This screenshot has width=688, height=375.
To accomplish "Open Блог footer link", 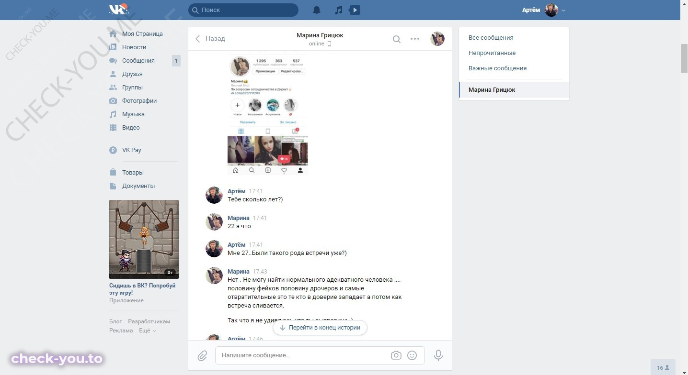I will 115,321.
